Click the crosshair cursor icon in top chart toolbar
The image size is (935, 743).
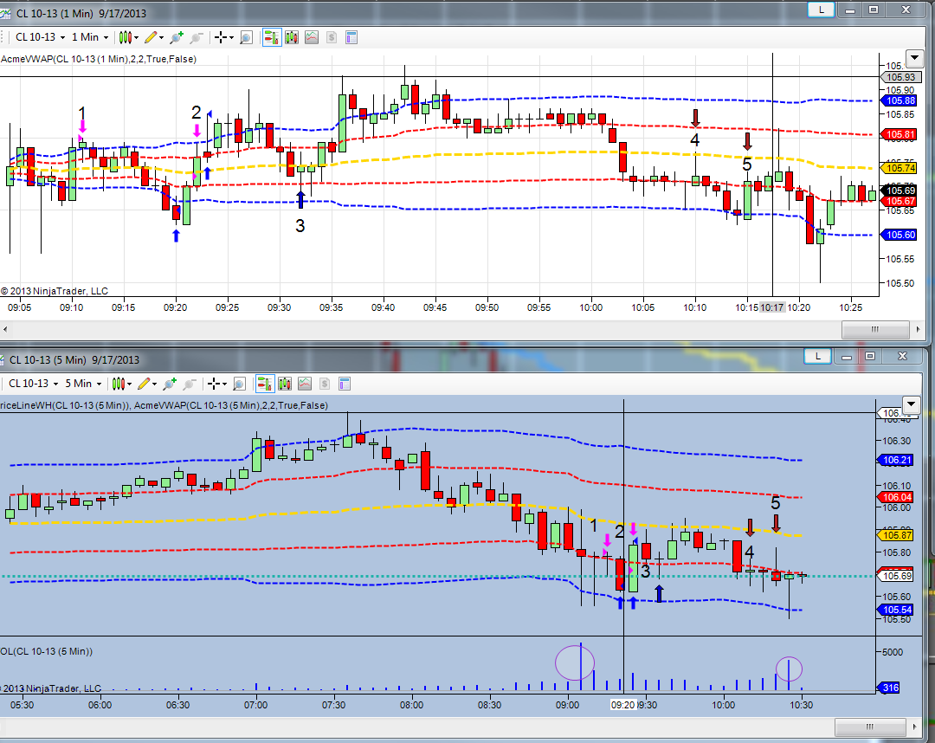point(220,37)
